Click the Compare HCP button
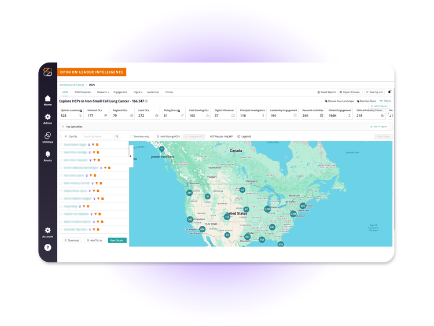 coord(194,137)
